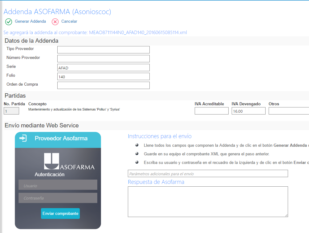Image resolution: width=309 pixels, height=233 pixels.
Task: Select the No. Partida cell showing 1
Action: (11, 111)
